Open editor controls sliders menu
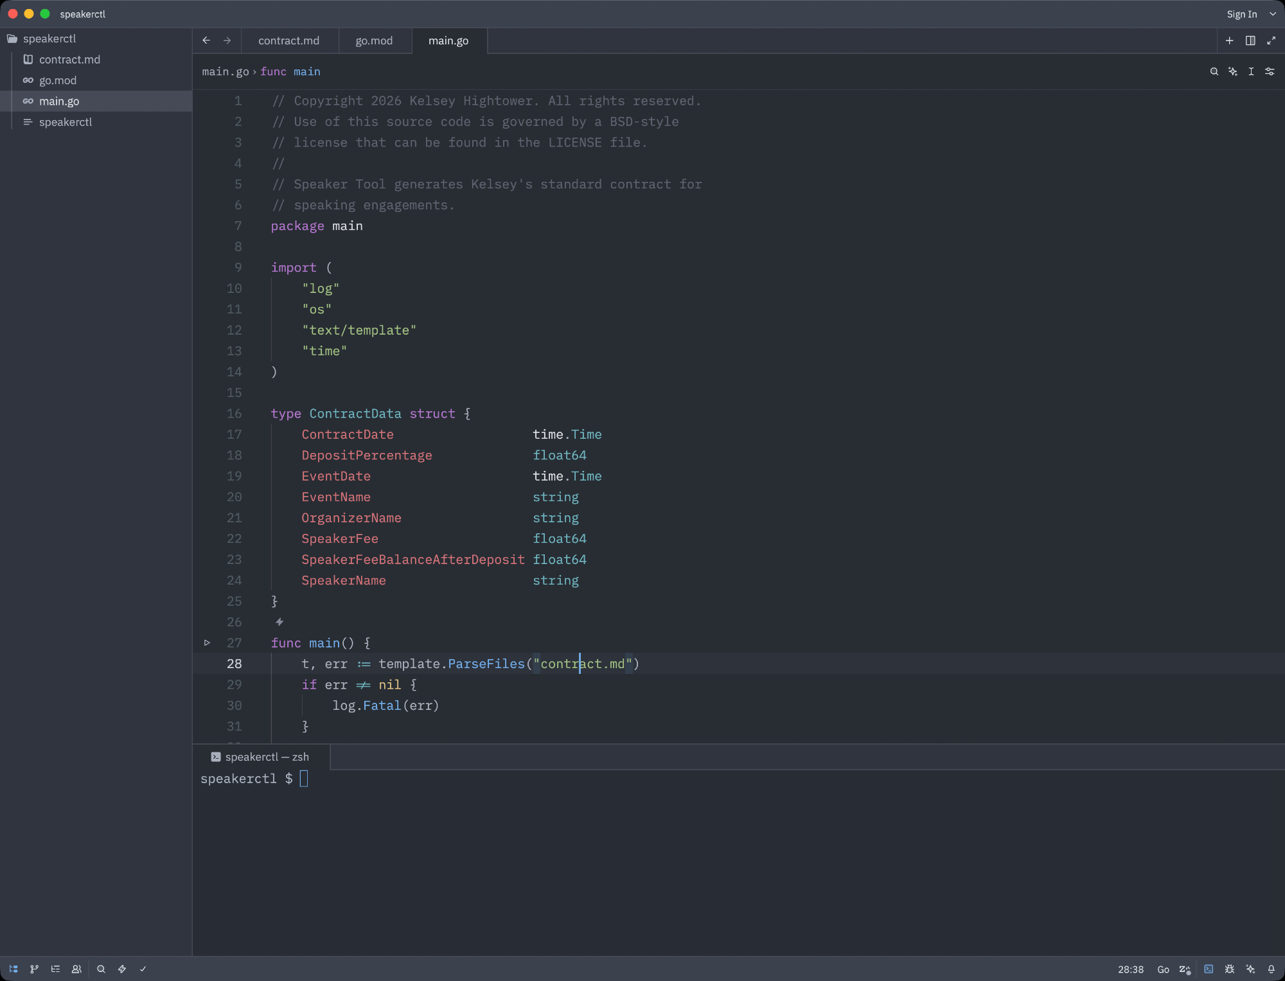1285x981 pixels. pyautogui.click(x=1270, y=71)
